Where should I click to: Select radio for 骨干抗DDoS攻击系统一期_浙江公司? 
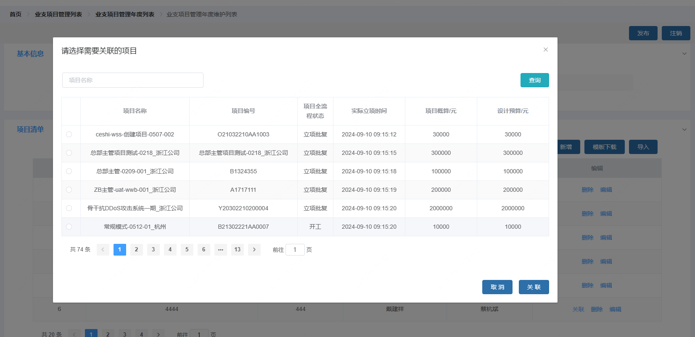pyautogui.click(x=69, y=208)
